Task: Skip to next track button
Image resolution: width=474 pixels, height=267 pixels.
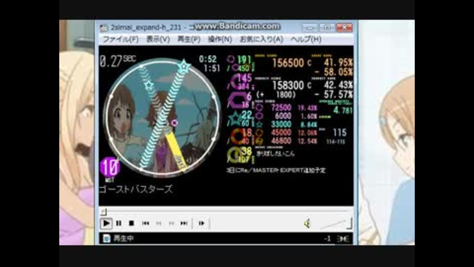Action: [184, 223]
